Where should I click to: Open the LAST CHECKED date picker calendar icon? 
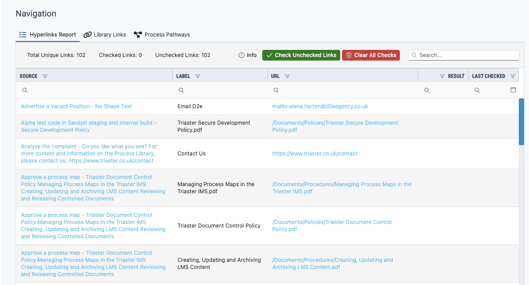pos(513,90)
